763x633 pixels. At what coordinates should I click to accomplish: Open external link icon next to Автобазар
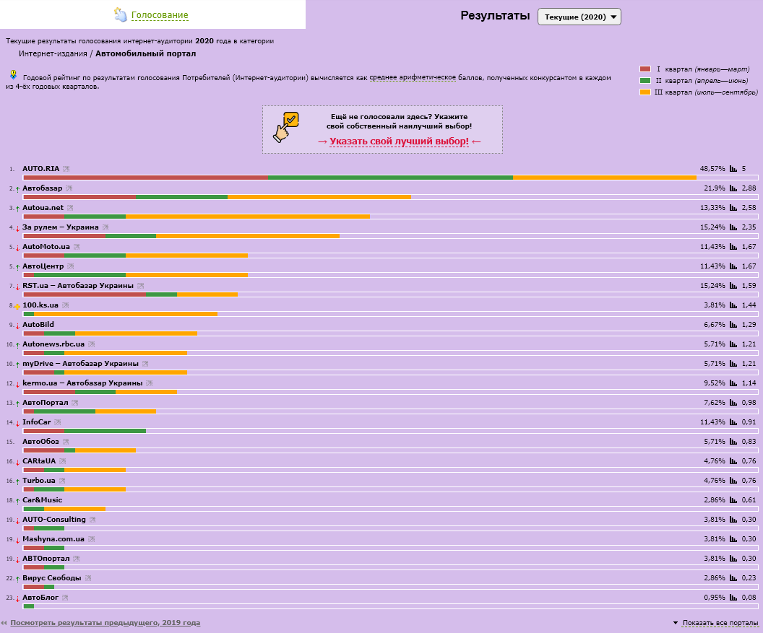[x=69, y=188]
